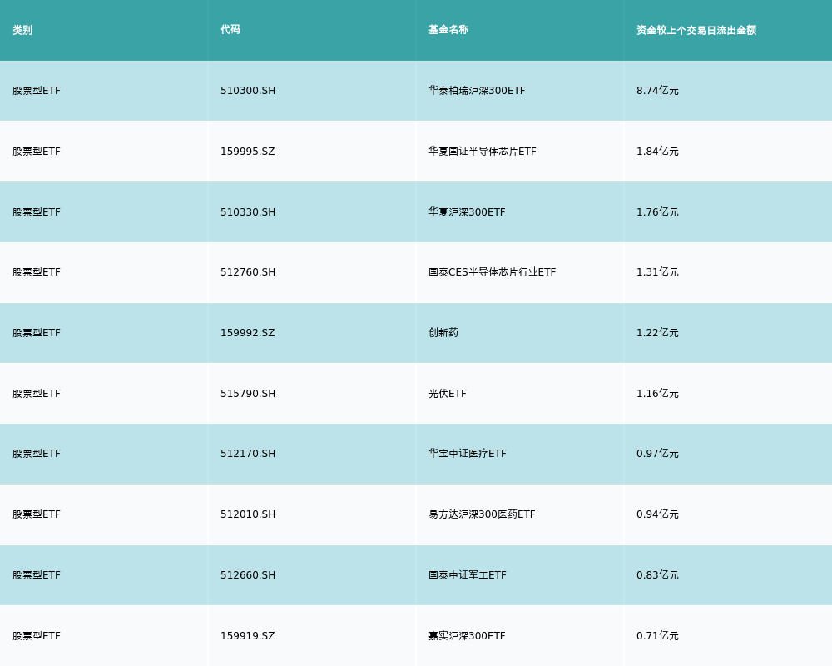Click the 0.97亿元 outflow value

657,454
